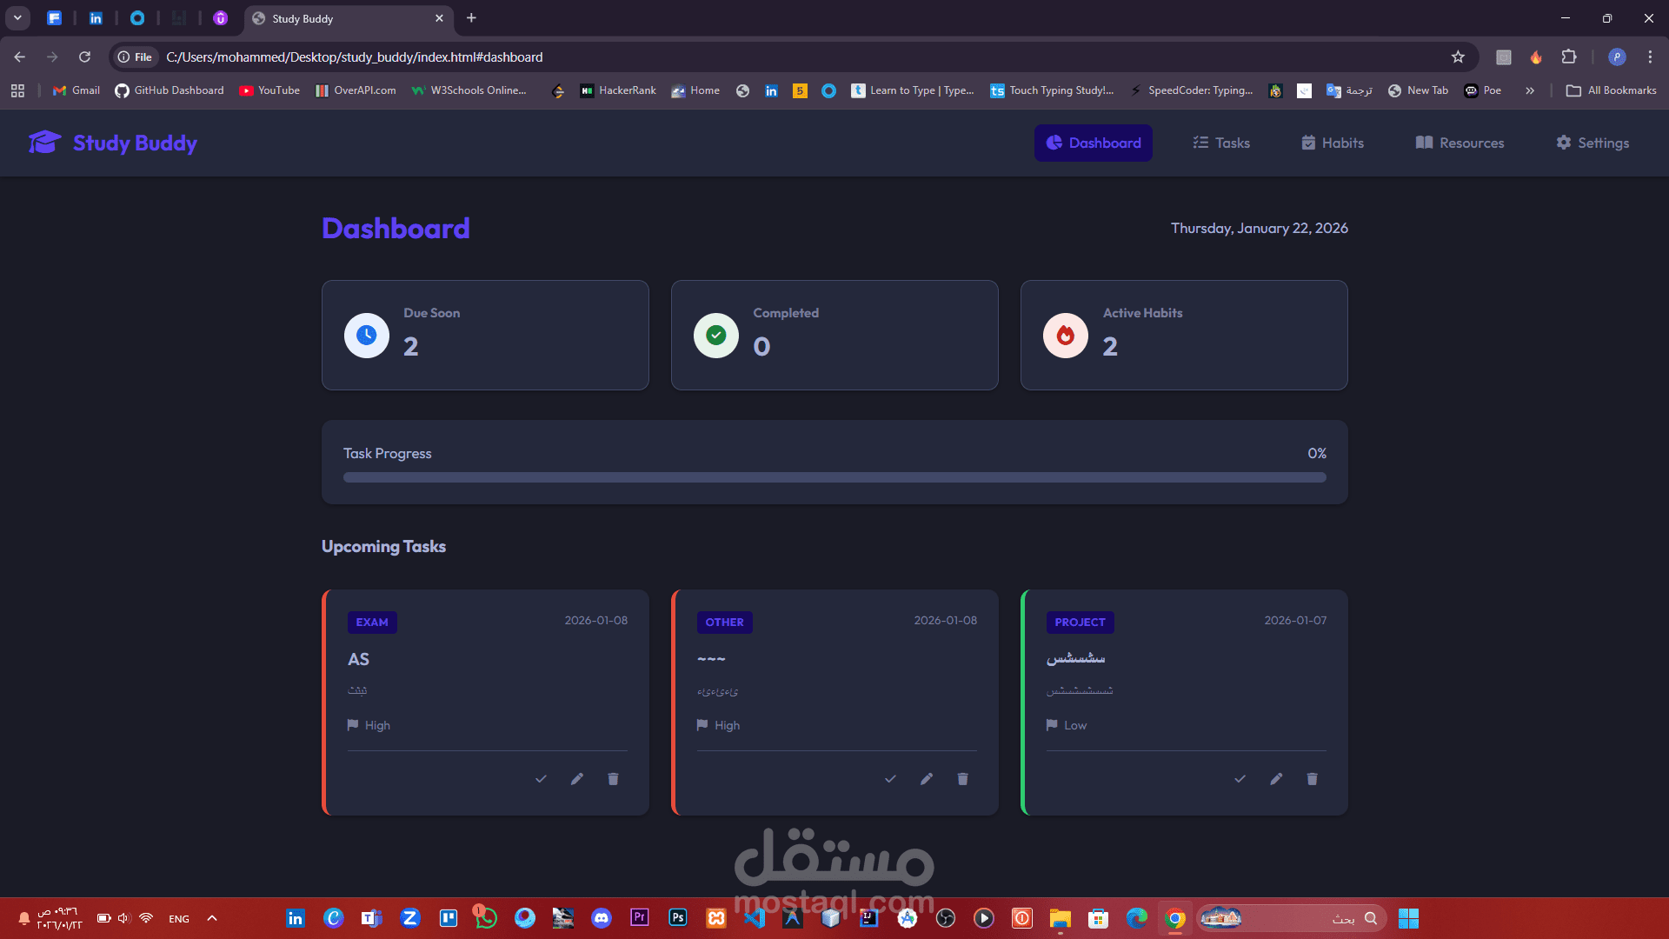Delete the OTHER category task
Image resolution: width=1669 pixels, height=939 pixels.
point(962,779)
